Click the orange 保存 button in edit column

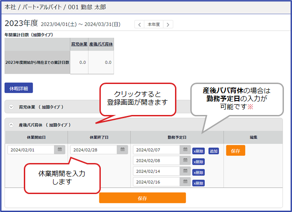click(235, 151)
